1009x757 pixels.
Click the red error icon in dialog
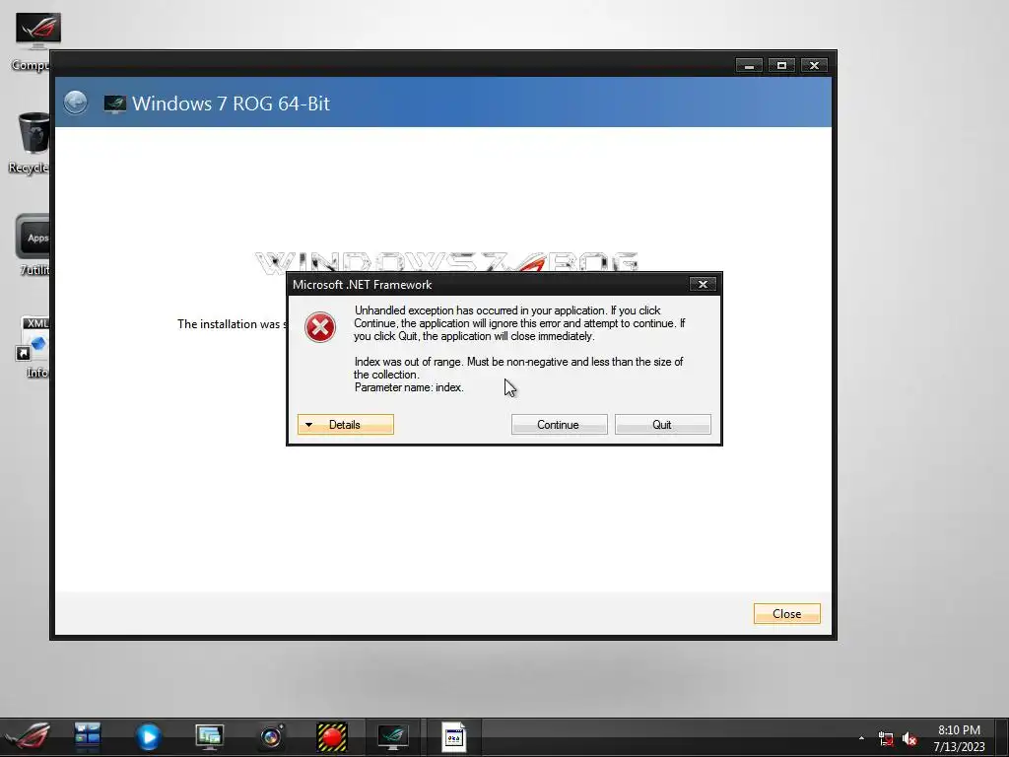click(x=320, y=327)
